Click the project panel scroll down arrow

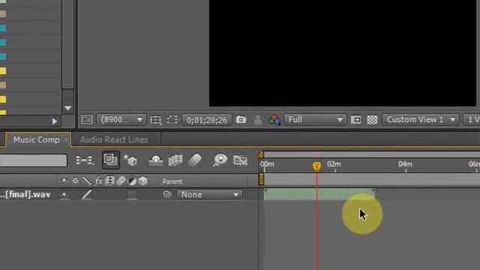(68, 108)
